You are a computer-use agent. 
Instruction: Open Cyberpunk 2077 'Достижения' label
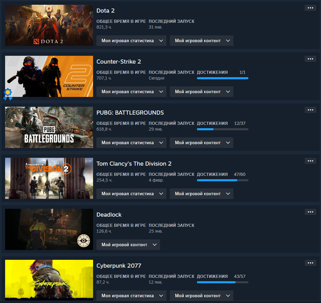tap(212, 276)
